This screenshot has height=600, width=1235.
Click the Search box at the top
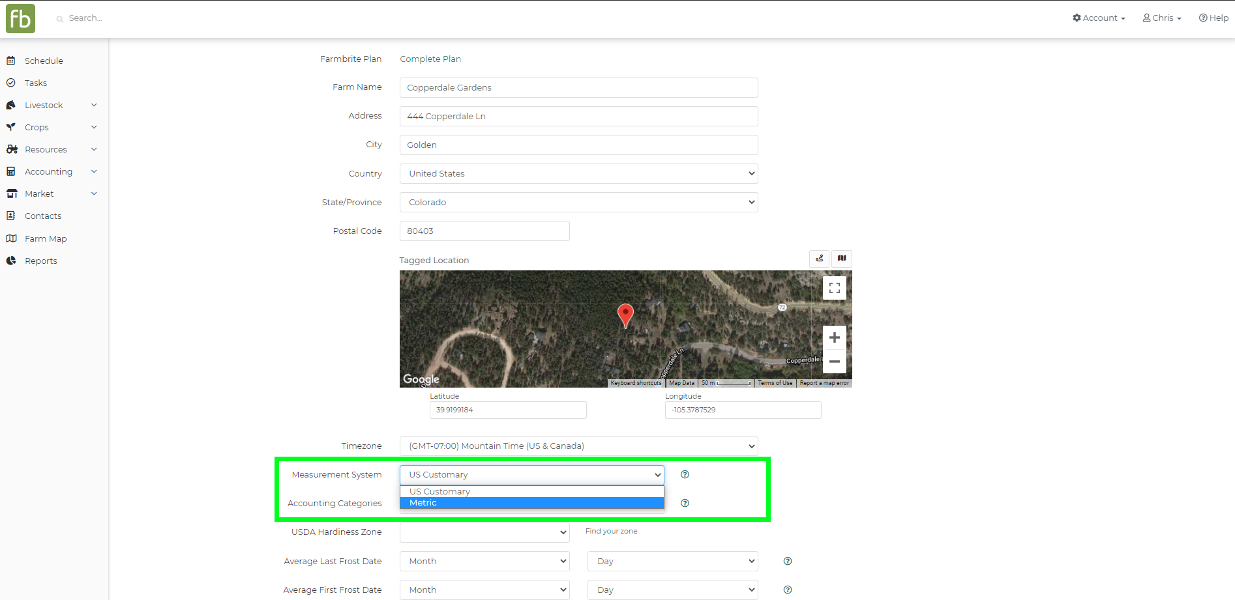coord(85,18)
